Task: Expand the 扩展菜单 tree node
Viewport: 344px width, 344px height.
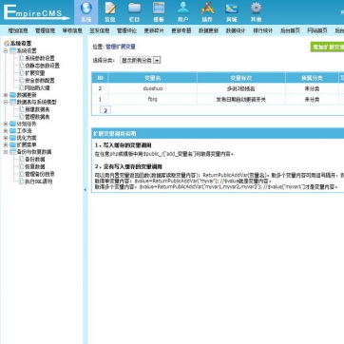Action: click(x=6, y=145)
